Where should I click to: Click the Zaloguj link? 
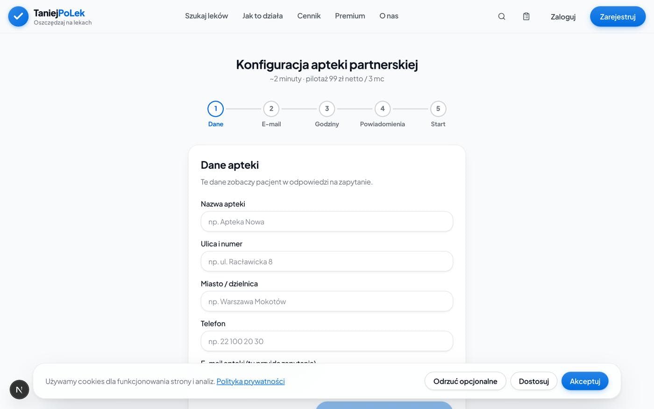(x=563, y=17)
